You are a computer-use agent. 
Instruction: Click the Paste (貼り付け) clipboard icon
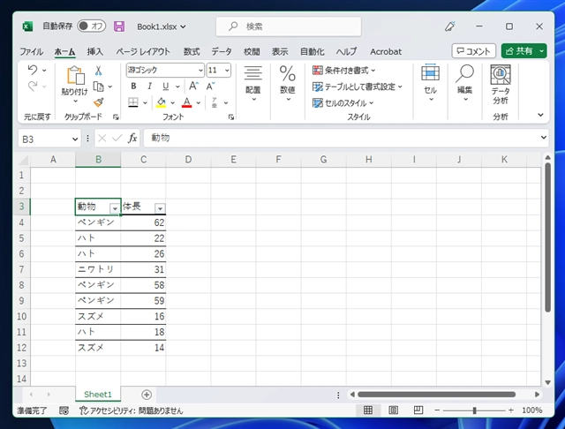click(74, 77)
